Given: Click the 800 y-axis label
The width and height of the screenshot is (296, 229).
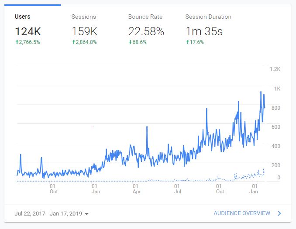Looking at the screenshot, I should click(x=276, y=108).
